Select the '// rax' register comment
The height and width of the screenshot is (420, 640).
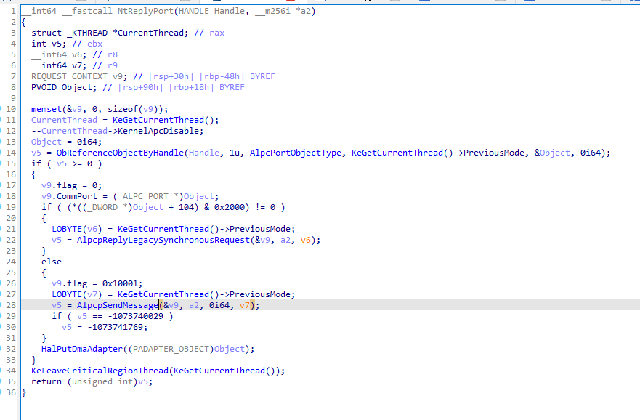(x=209, y=33)
